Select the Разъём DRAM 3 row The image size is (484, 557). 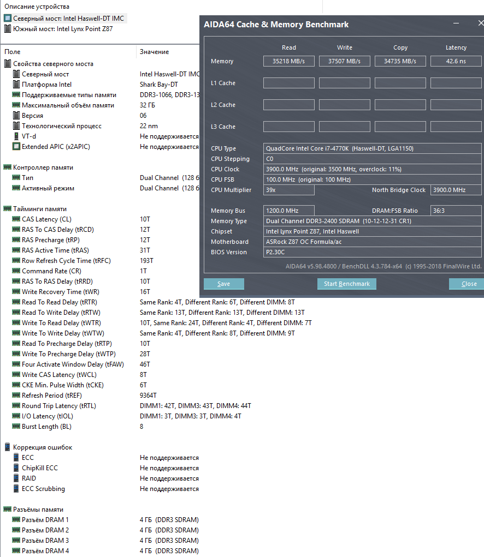tap(105, 540)
